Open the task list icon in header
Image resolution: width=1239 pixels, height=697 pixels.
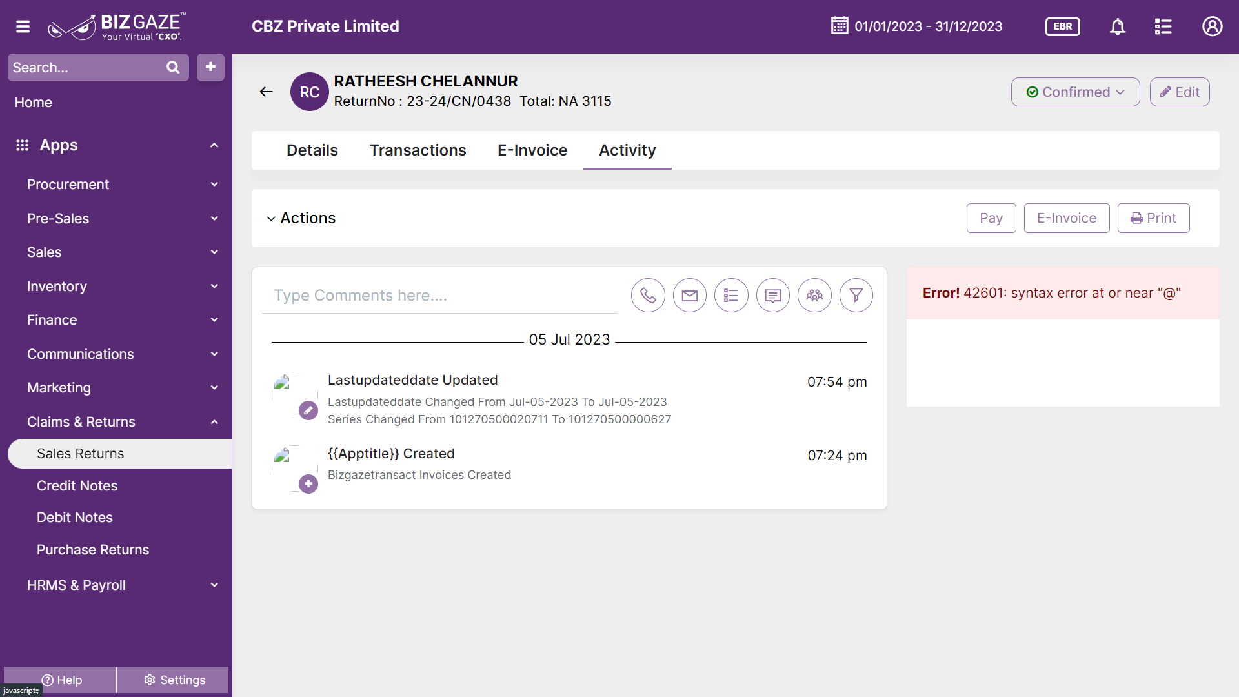[x=1163, y=26]
